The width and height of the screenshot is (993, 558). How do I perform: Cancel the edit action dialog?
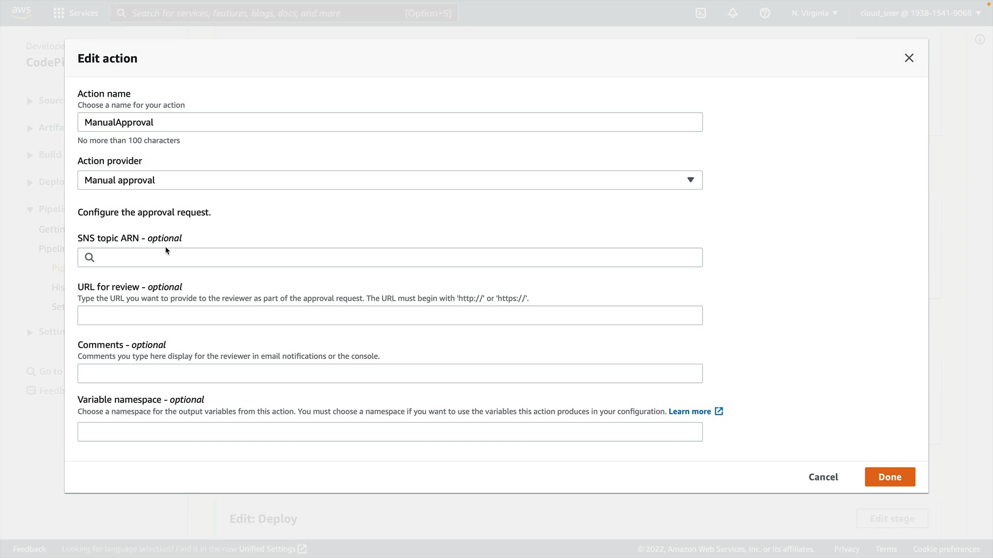pyautogui.click(x=823, y=477)
